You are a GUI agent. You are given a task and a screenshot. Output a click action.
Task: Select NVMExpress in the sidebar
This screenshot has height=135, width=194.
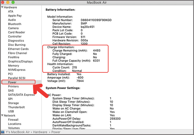[17, 70]
